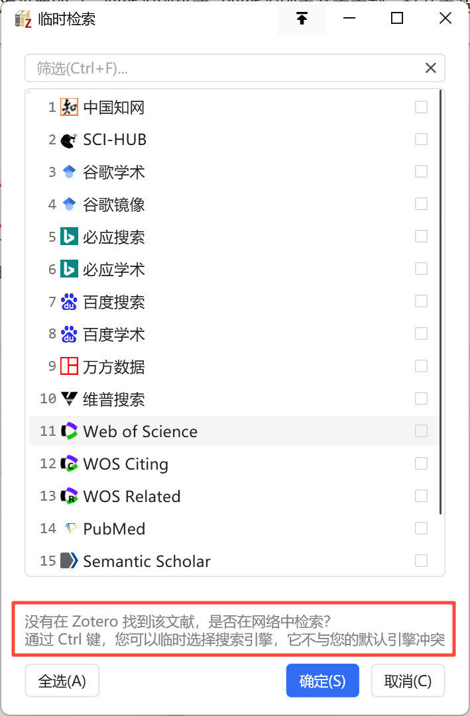Select the 万方数据 red icon
The width and height of the screenshot is (470, 716).
tap(69, 366)
